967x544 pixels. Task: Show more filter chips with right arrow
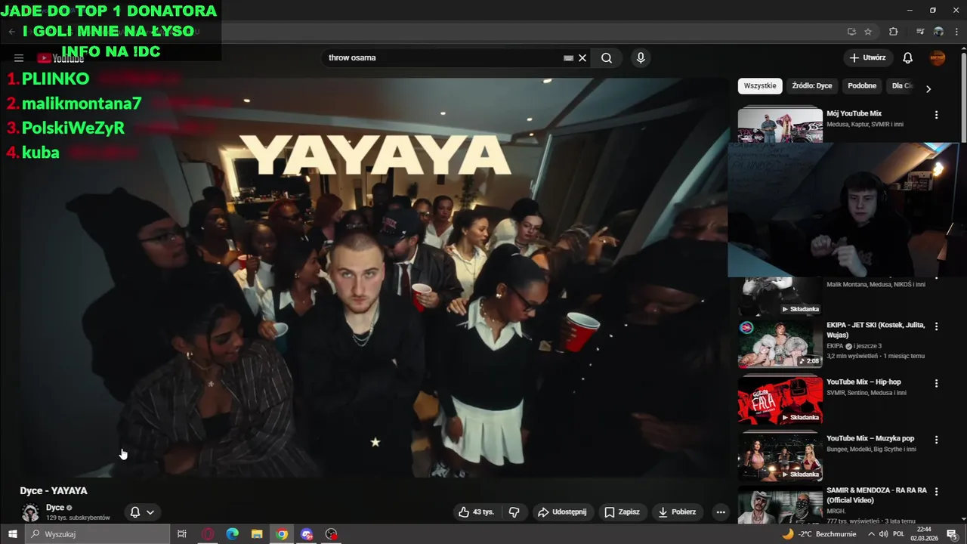coord(928,88)
